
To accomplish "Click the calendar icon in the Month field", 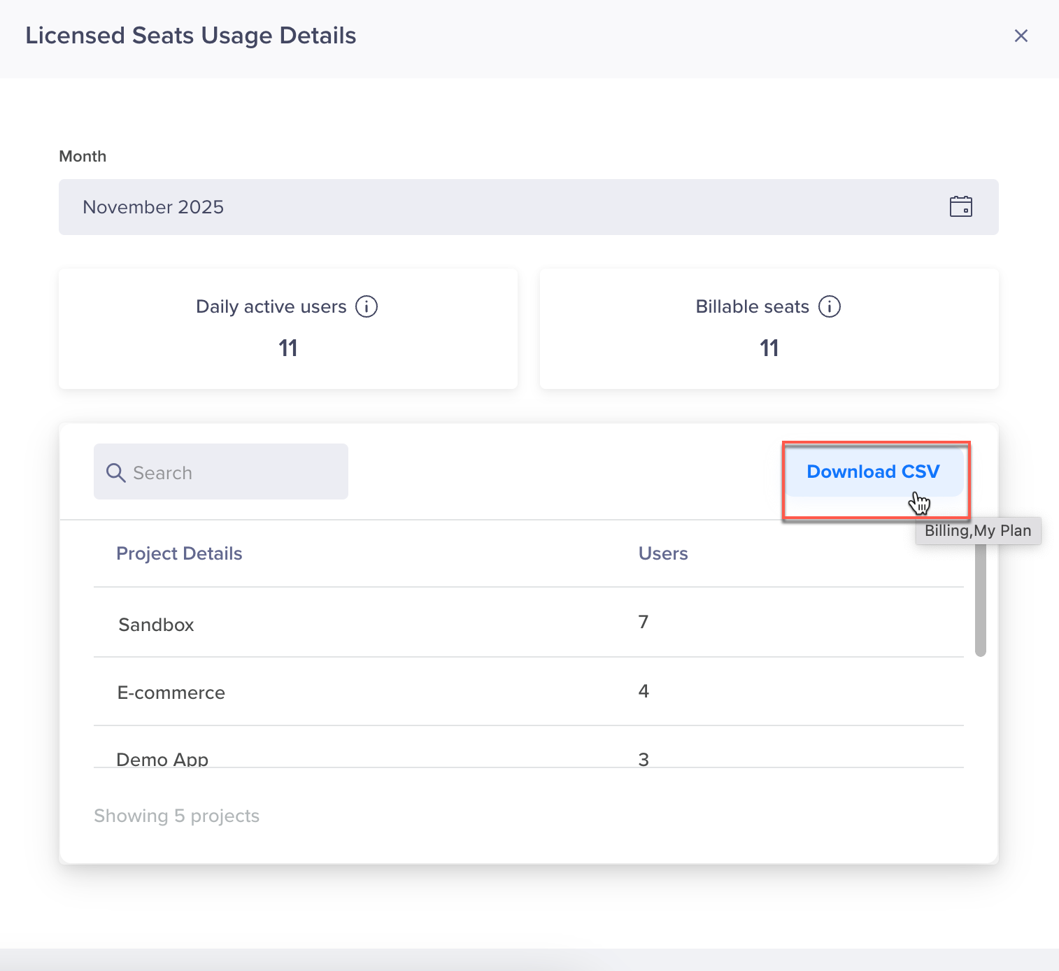I will pos(960,206).
